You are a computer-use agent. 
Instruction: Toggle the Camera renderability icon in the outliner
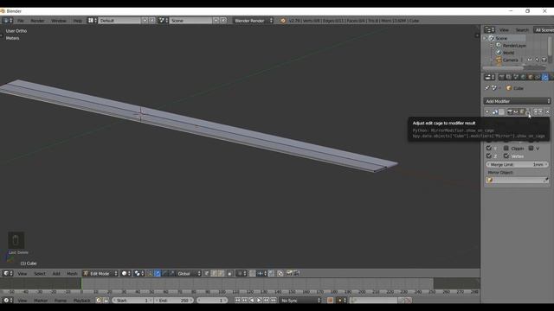coord(544,60)
